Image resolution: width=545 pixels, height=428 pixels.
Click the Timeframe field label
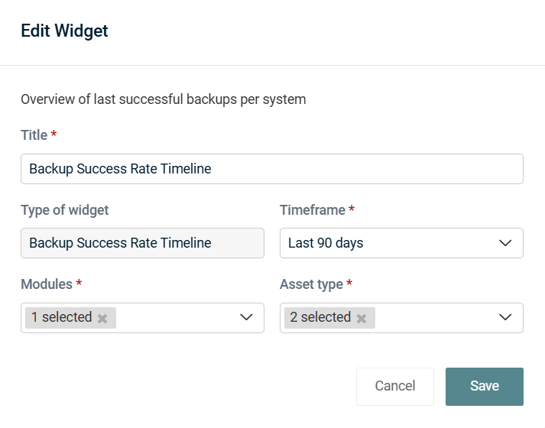pos(313,210)
